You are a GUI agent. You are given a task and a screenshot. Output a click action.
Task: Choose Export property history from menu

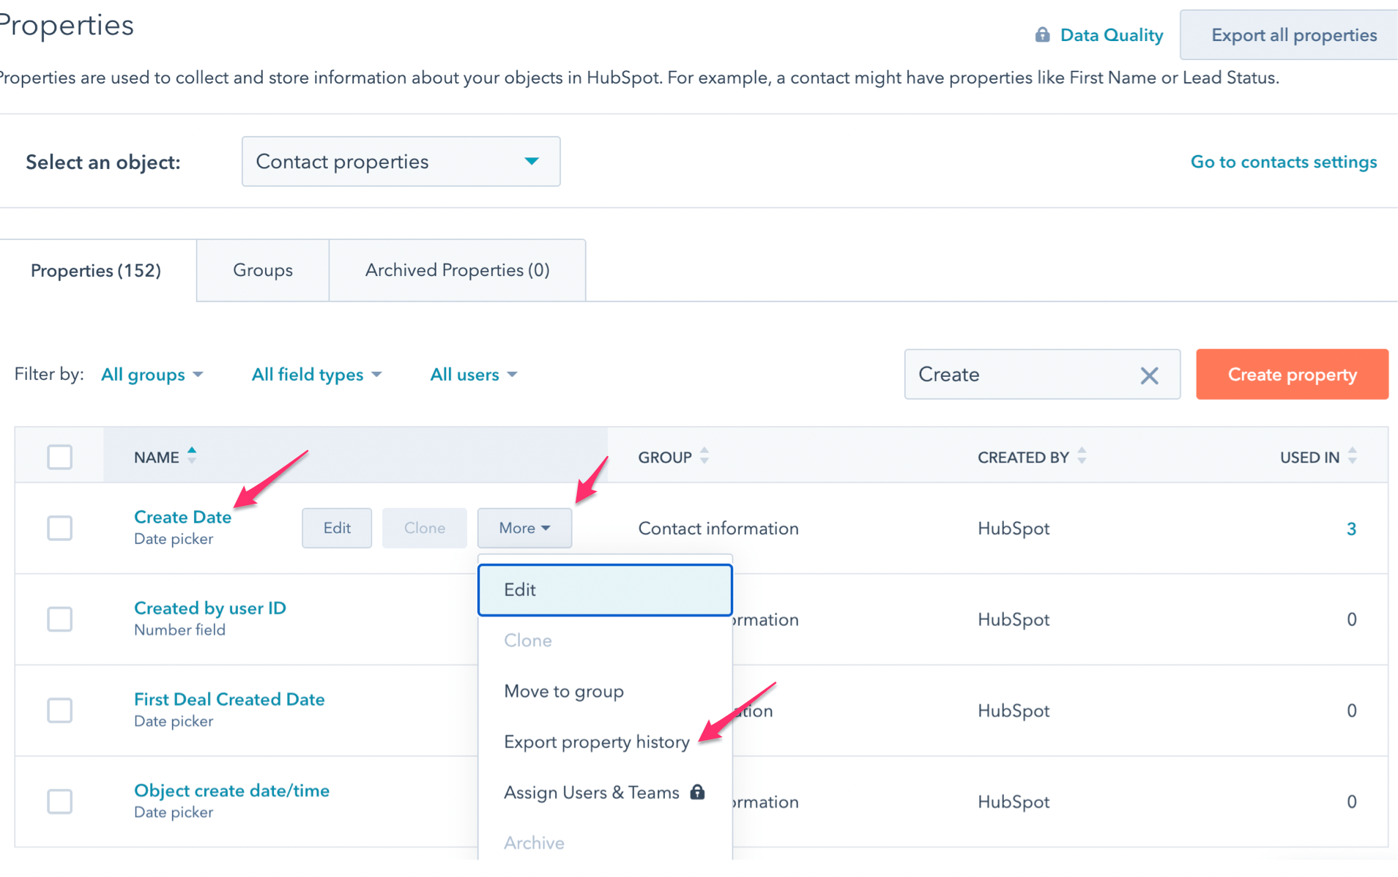(596, 742)
